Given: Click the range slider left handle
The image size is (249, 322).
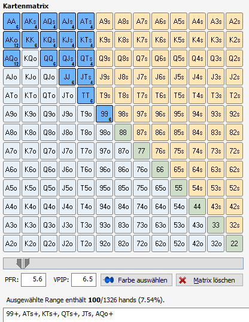Looking at the screenshot, I should coord(19,263).
